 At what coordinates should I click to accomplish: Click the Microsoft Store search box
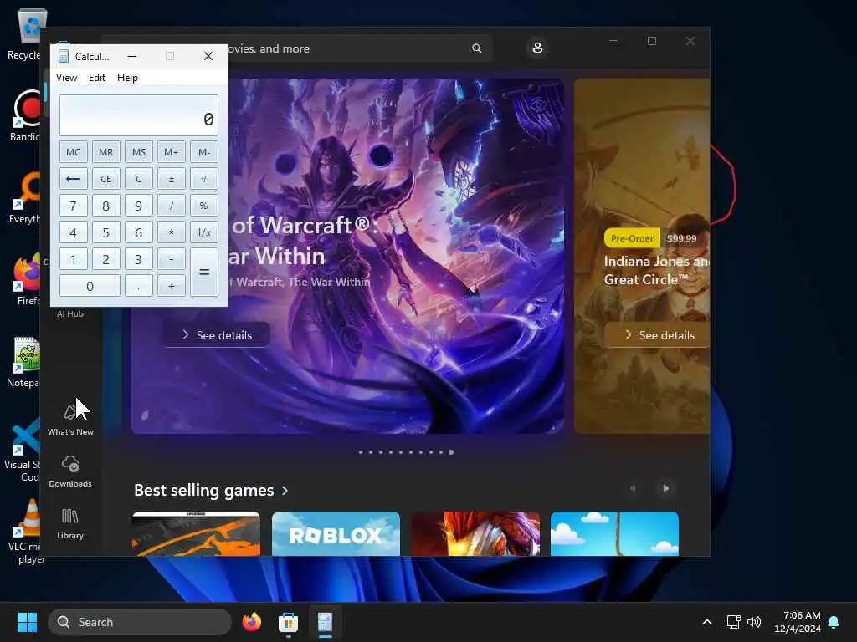360,48
